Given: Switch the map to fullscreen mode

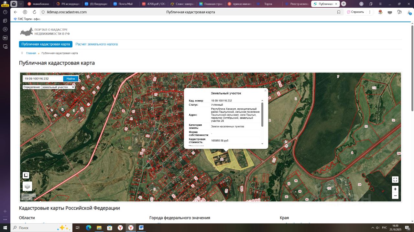Looking at the screenshot, I should point(395,180).
